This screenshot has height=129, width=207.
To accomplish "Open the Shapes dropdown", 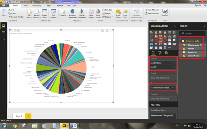I will pyautogui.click(x=107, y=17).
